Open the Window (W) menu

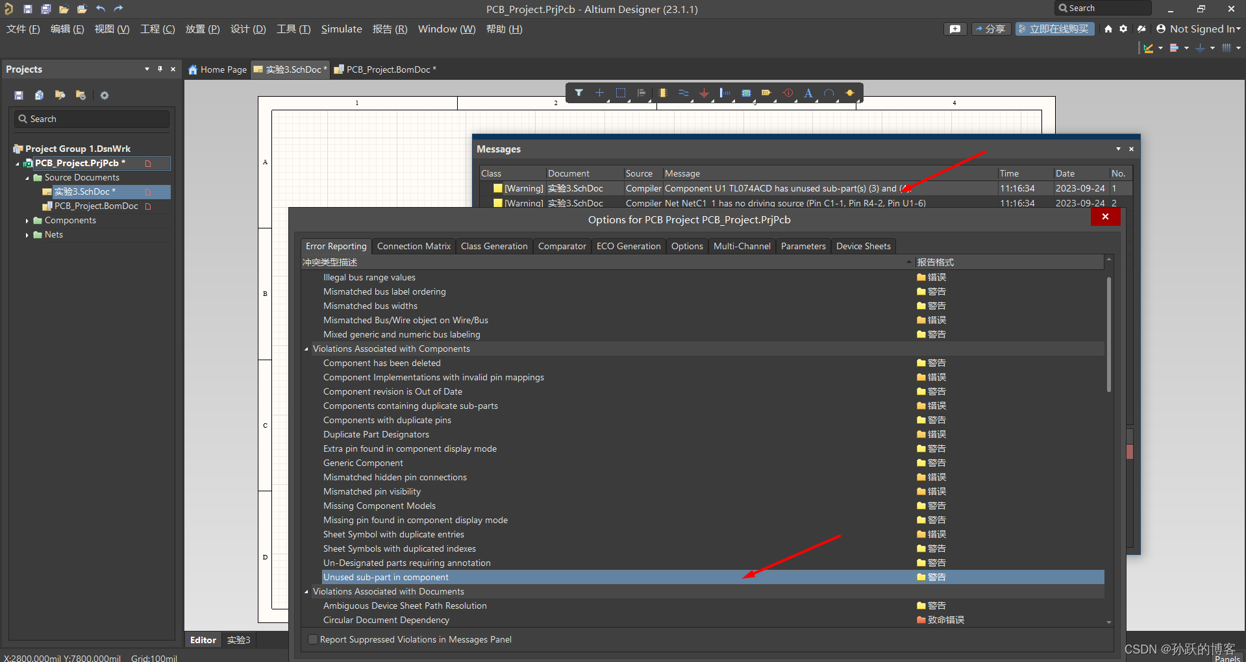447,29
